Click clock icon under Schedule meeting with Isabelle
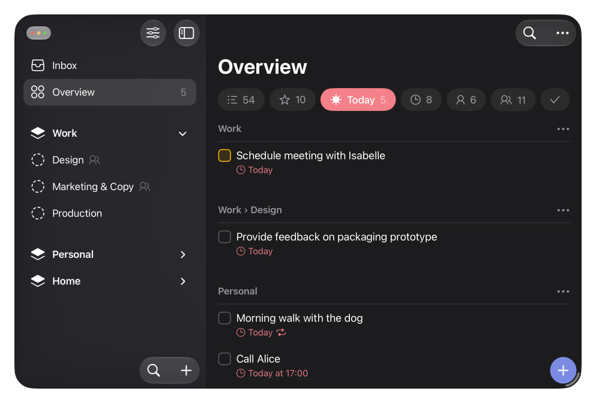This screenshot has width=596, height=403. pyautogui.click(x=241, y=170)
